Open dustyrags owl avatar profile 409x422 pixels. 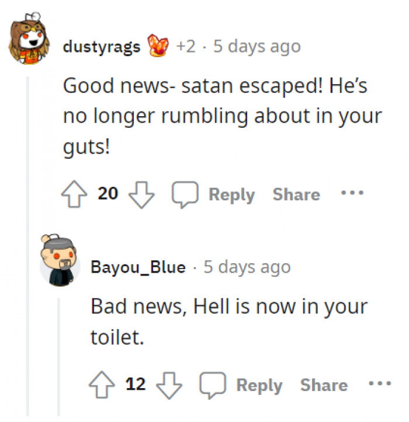(x=29, y=39)
